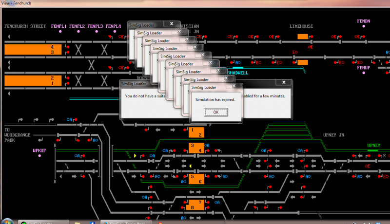The width and height of the screenshot is (390, 224).
Task: Click the yellow right-pointing triangle marker
Action: pos(135,156)
